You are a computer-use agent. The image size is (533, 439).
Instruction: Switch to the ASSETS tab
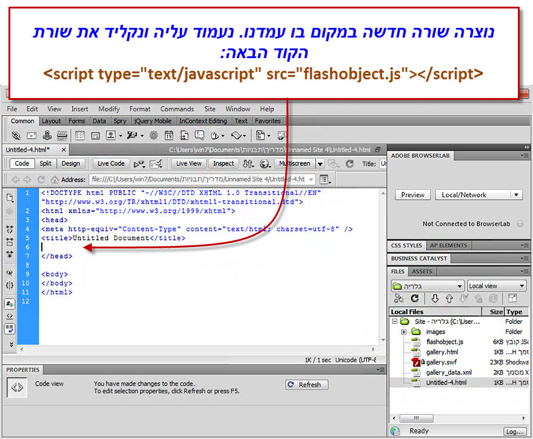422,271
